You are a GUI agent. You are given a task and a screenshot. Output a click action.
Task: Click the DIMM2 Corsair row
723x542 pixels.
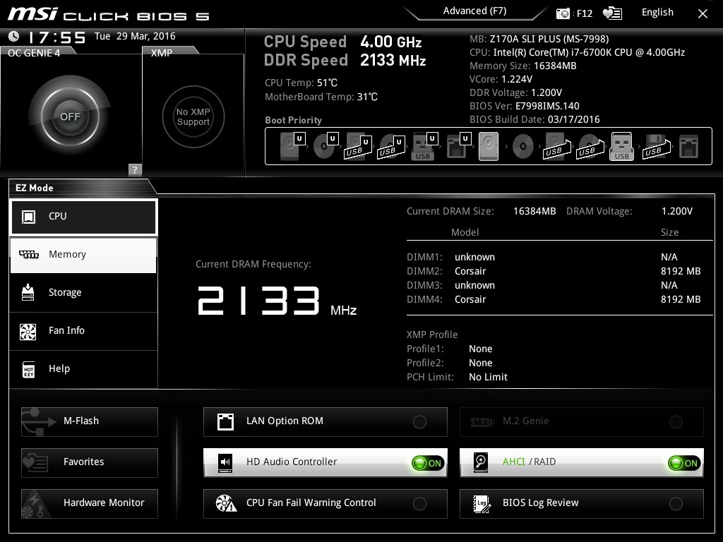(x=554, y=271)
